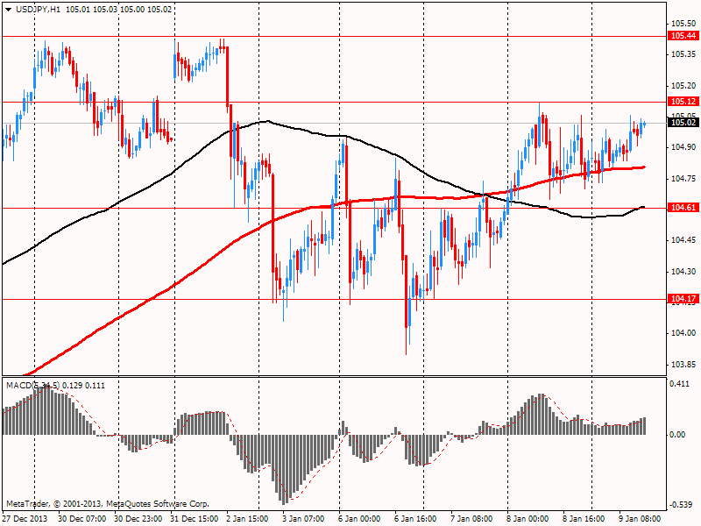This screenshot has width=701, height=526.
Task: Click the 2 Jan 15:00 time label
Action: point(247,519)
